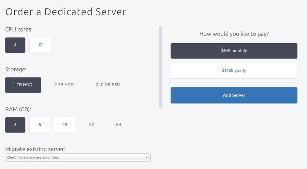Pick the 2 TB HDD storage option
The image size is (307, 169).
click(x=64, y=85)
